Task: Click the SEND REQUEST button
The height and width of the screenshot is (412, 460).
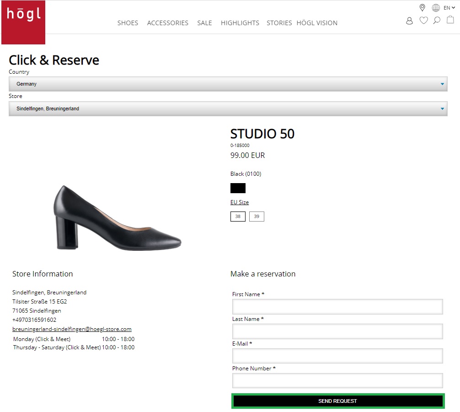Action: (337, 401)
